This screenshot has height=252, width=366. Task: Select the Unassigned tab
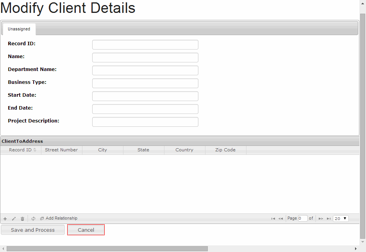[x=19, y=29]
